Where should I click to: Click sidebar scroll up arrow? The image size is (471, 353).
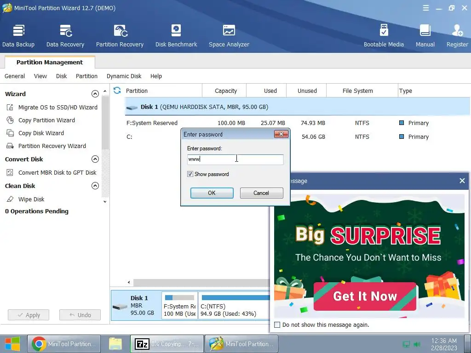105,91
